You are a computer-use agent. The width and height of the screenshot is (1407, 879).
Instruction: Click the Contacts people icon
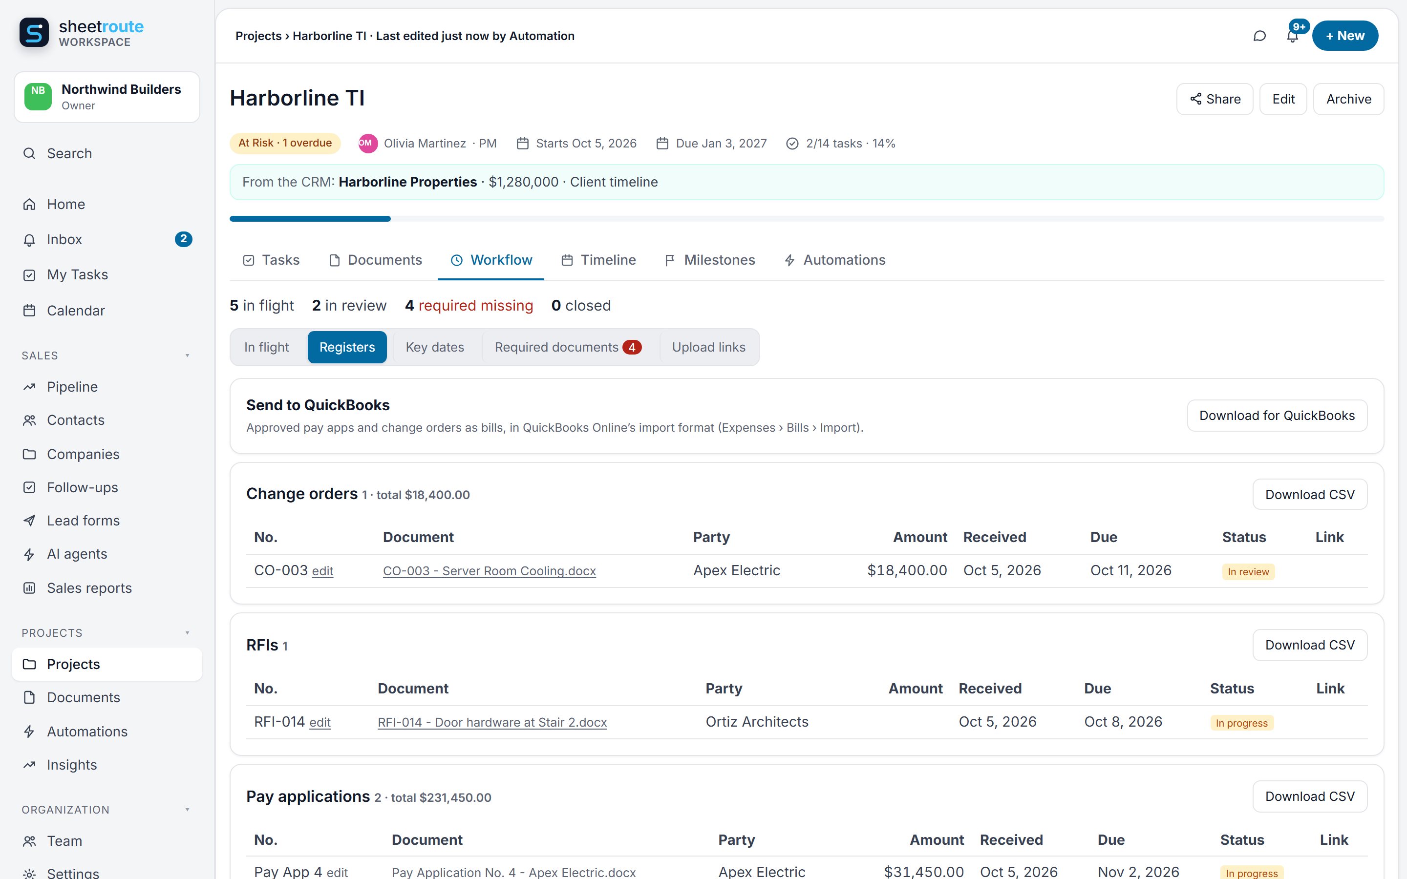pyautogui.click(x=29, y=420)
